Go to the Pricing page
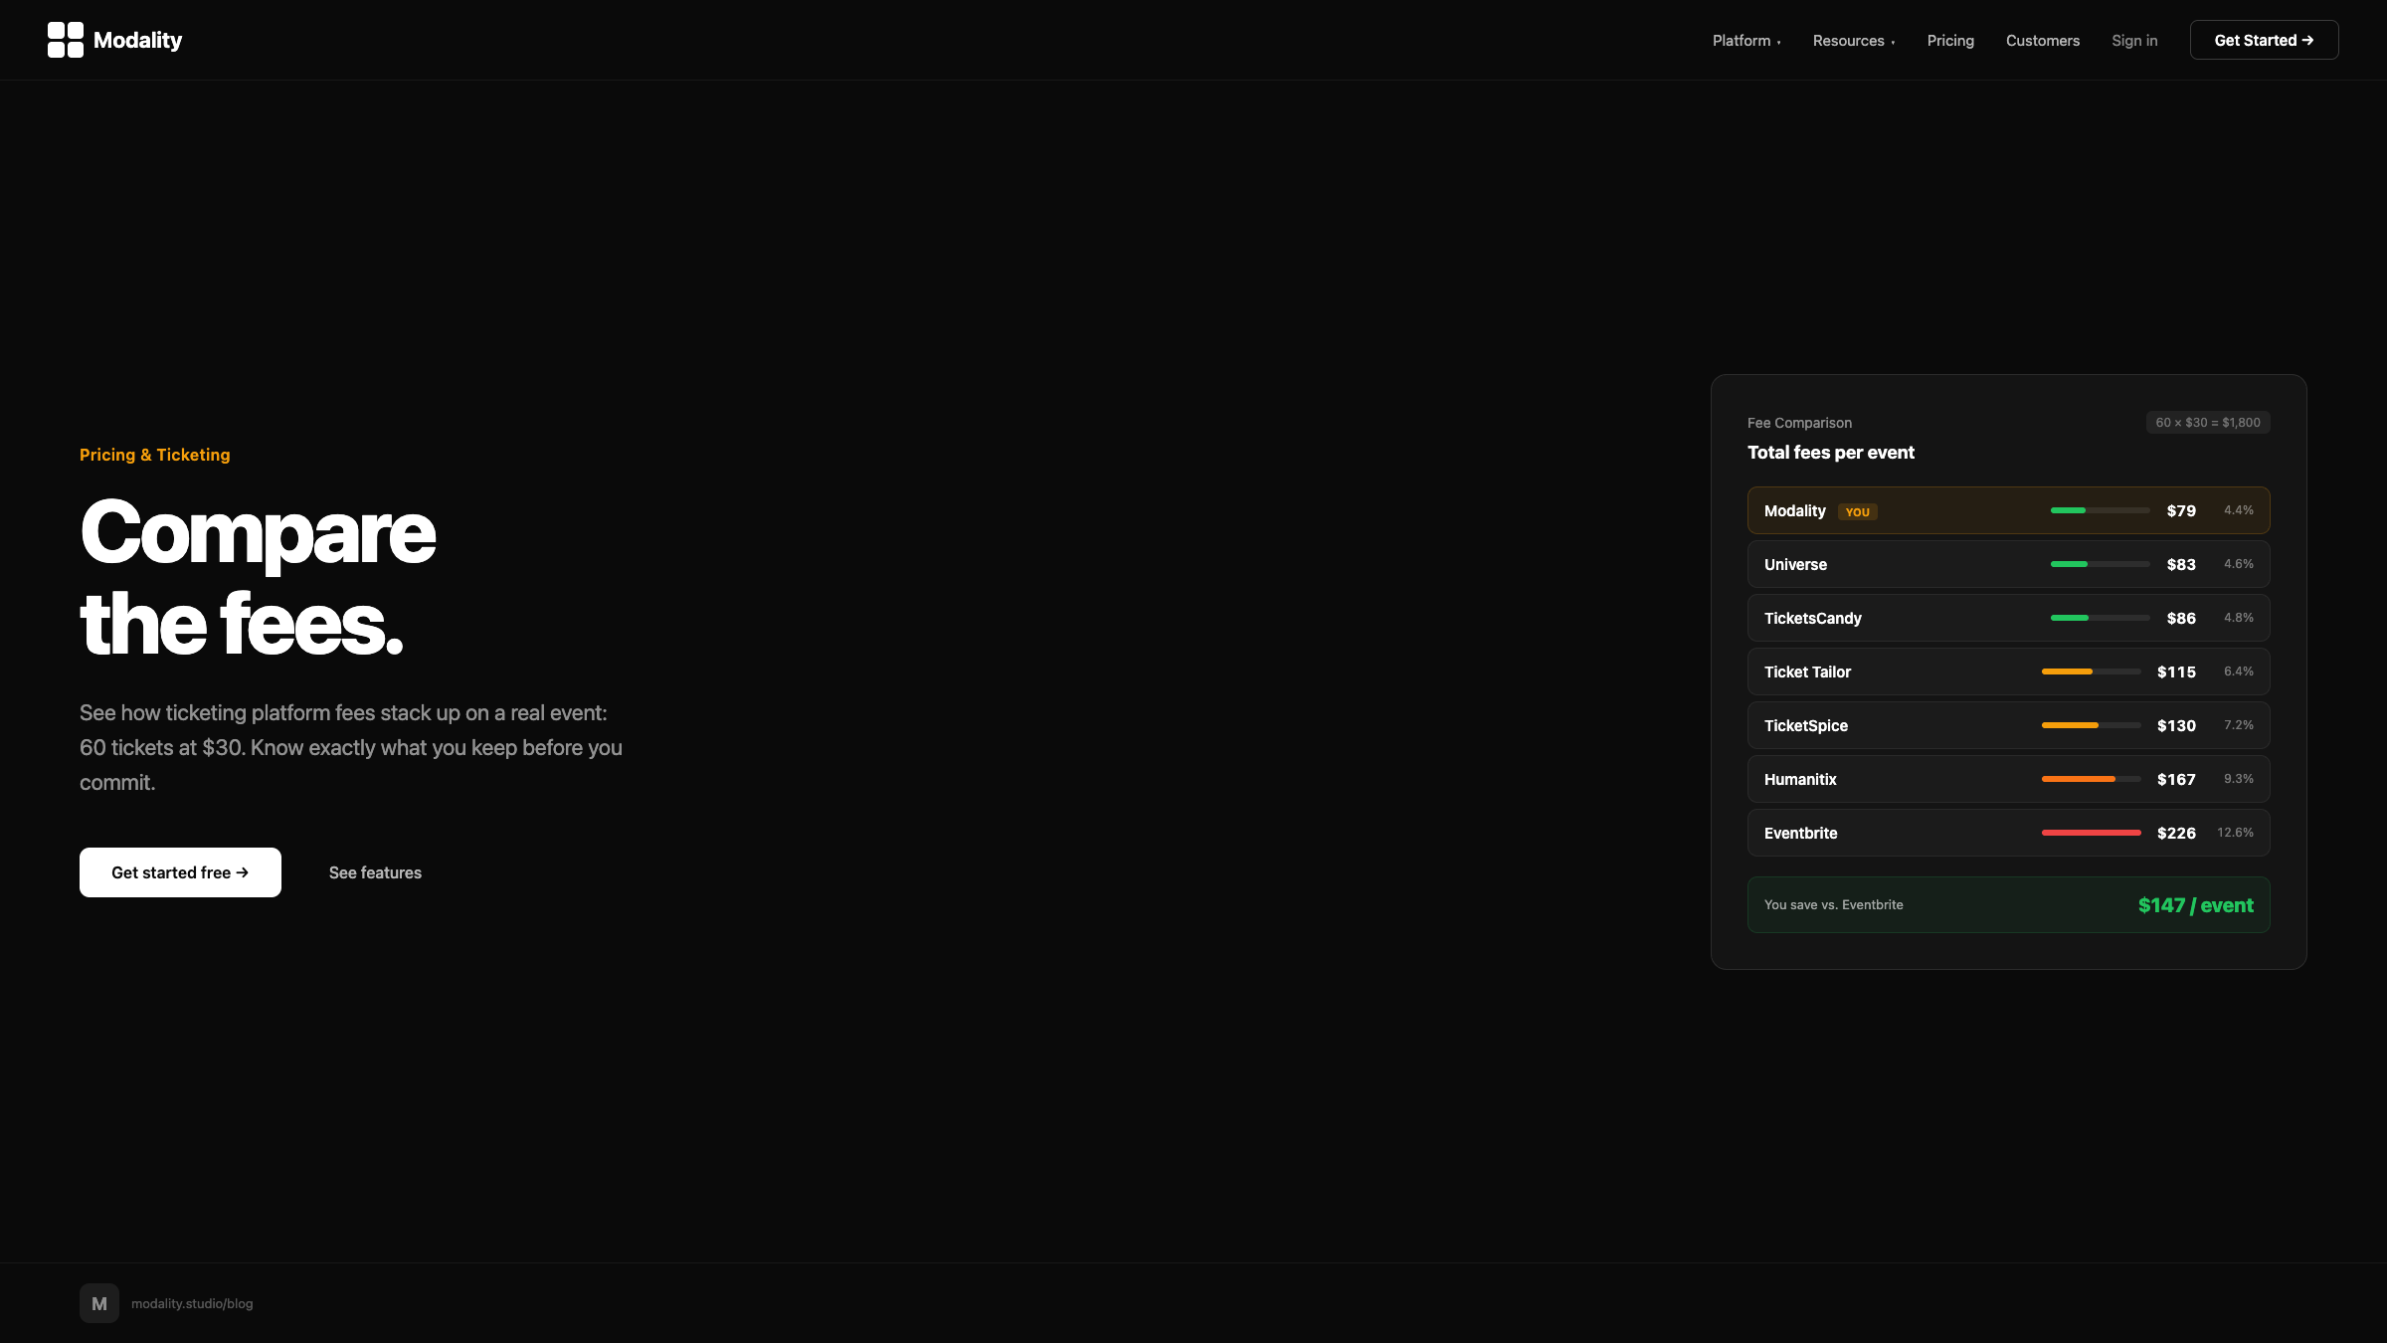The height and width of the screenshot is (1343, 2387). point(1950,41)
